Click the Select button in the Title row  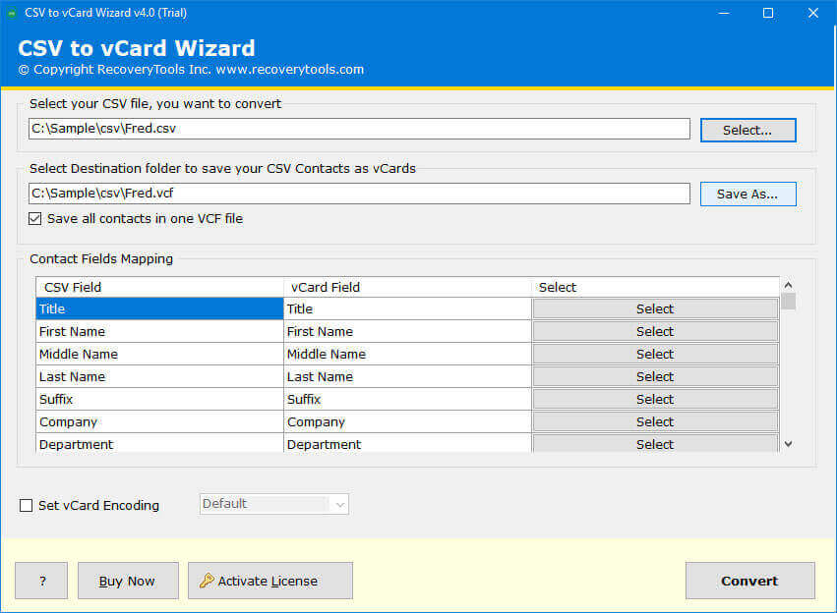(655, 309)
